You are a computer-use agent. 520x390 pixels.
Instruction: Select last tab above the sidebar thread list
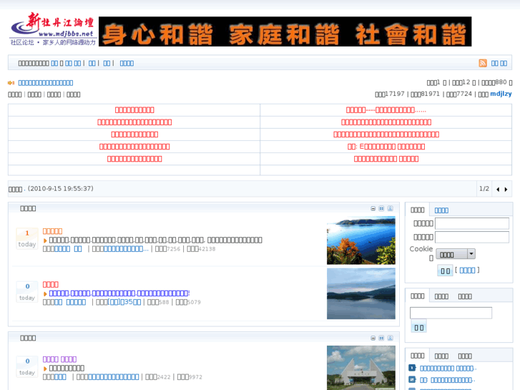click(465, 356)
